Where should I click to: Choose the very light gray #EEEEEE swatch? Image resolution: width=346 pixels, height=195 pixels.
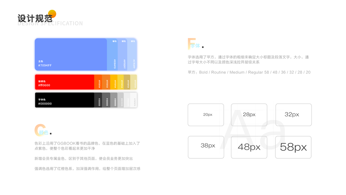click(127, 100)
